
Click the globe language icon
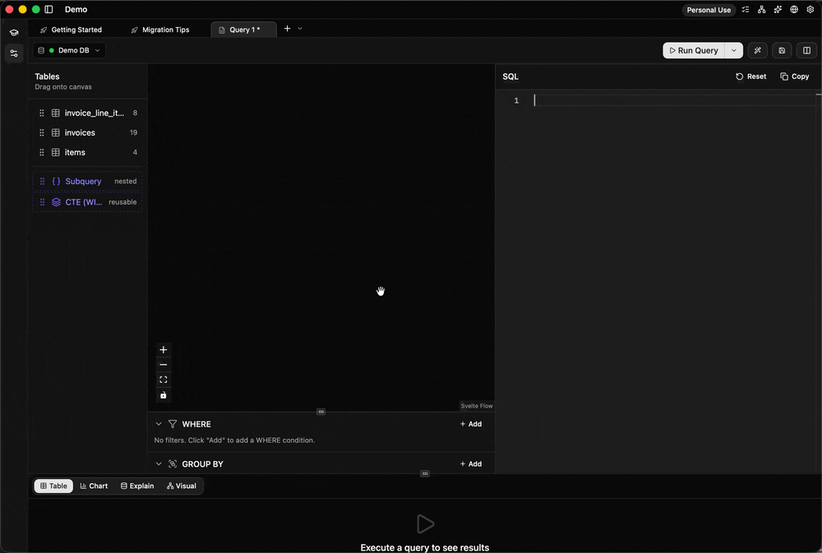794,10
